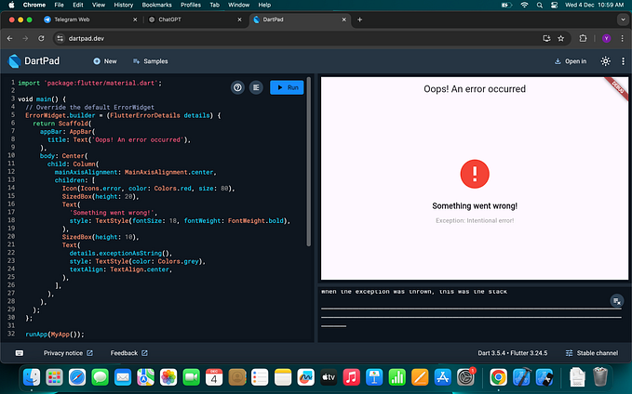Open Messages from the Dock
Image resolution: width=632 pixels, height=394 pixels.
tap(100, 377)
